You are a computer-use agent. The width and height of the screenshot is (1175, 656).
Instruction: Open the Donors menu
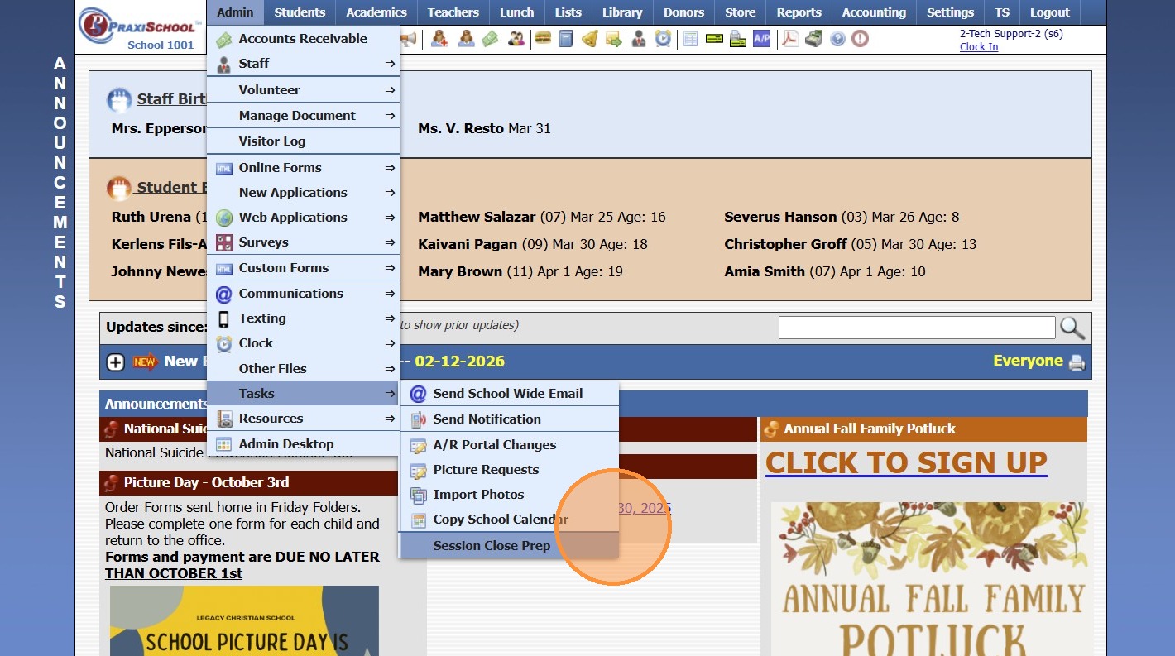(x=685, y=12)
